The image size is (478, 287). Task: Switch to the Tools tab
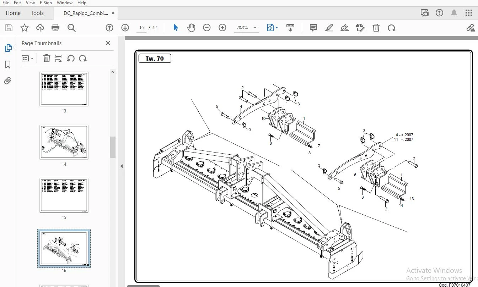point(37,13)
